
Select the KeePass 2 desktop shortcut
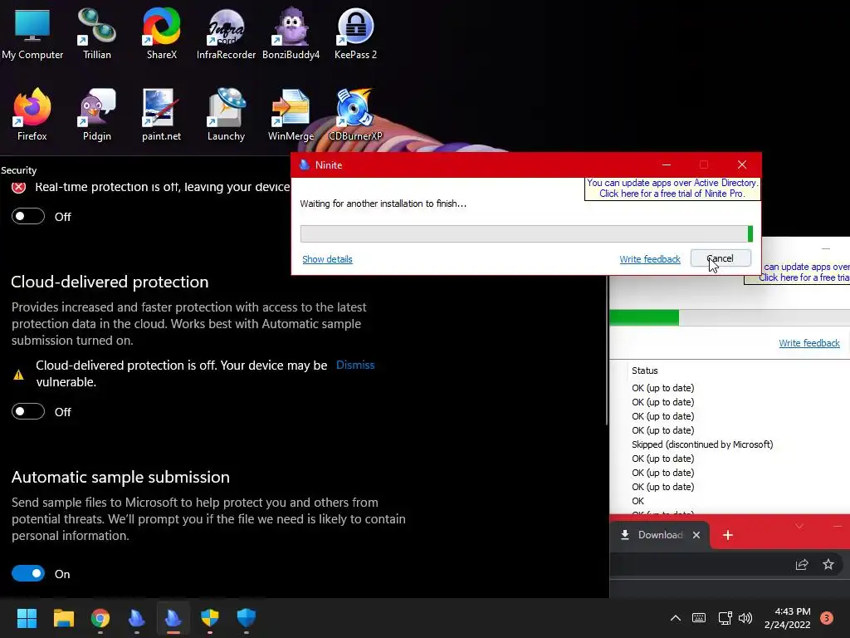click(355, 33)
